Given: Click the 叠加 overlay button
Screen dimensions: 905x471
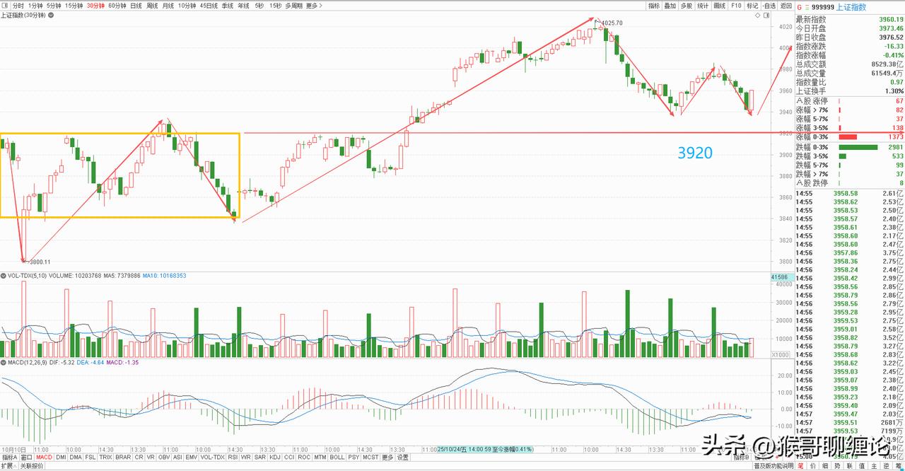Looking at the screenshot, I should point(670,5).
